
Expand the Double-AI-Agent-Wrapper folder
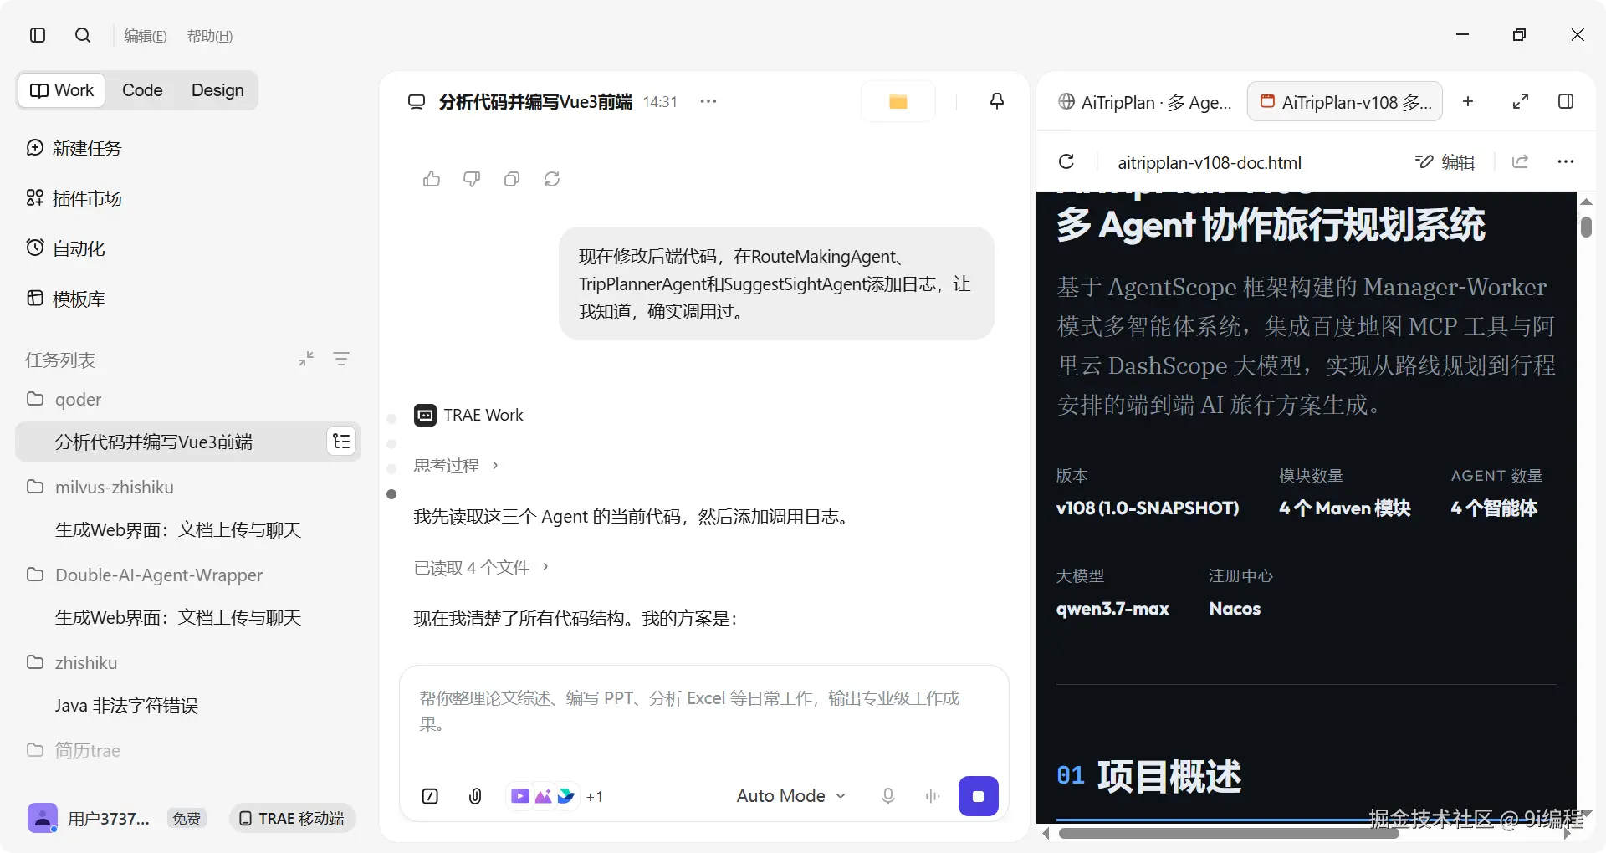[x=145, y=575]
